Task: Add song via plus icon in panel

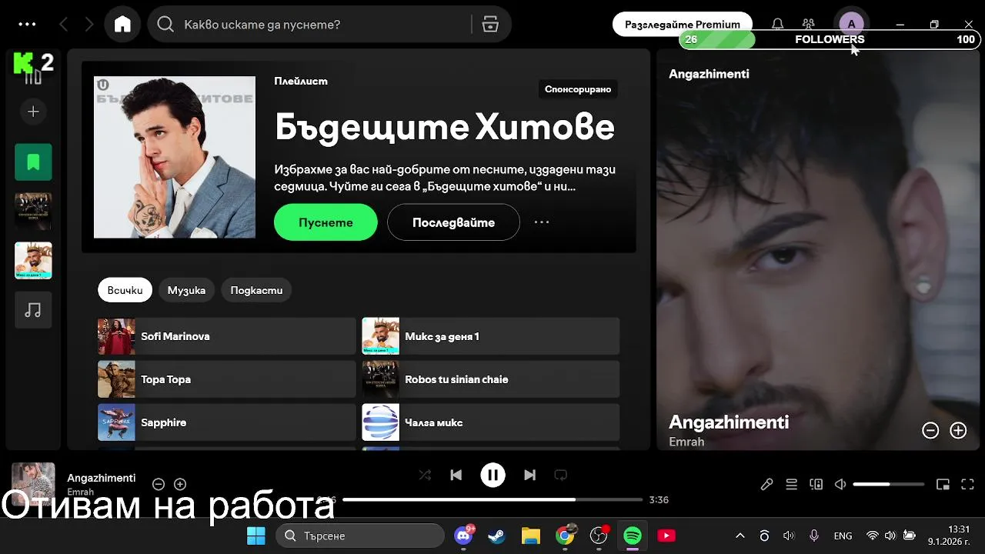Action: 958,431
